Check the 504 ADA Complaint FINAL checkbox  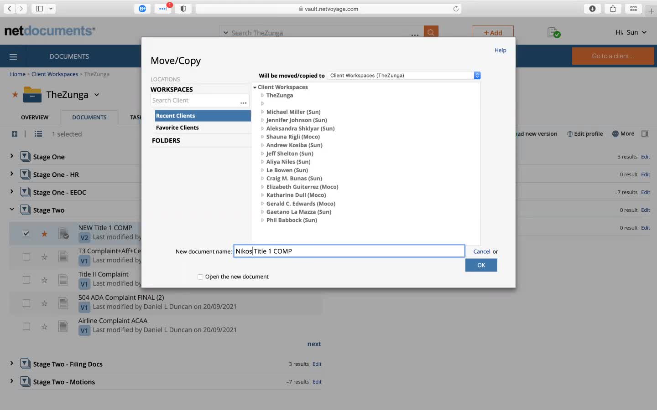point(26,303)
